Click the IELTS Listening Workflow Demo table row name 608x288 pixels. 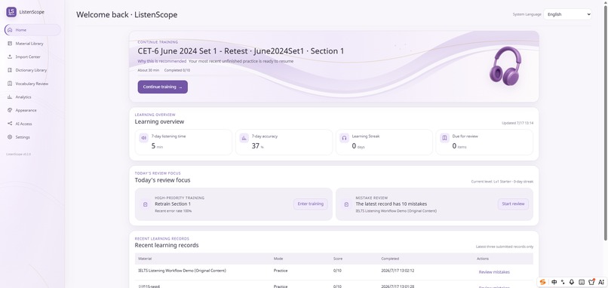pyautogui.click(x=182, y=271)
